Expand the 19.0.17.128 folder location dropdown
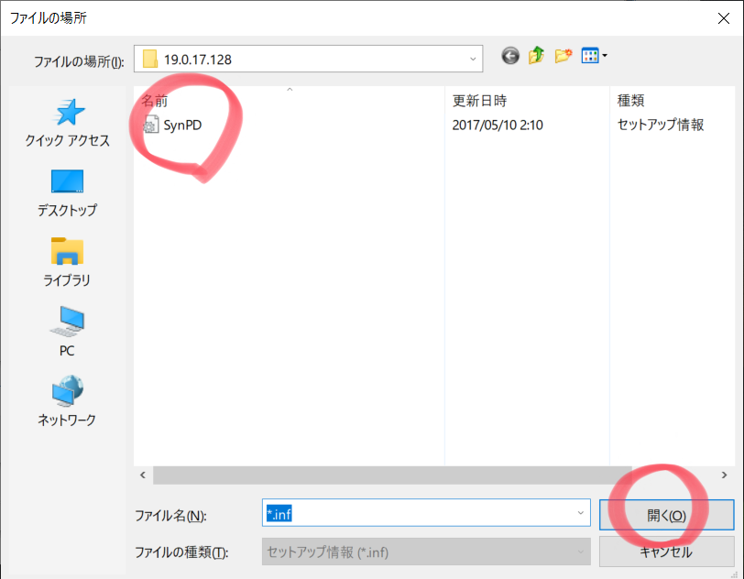The height and width of the screenshot is (579, 744). pos(473,60)
